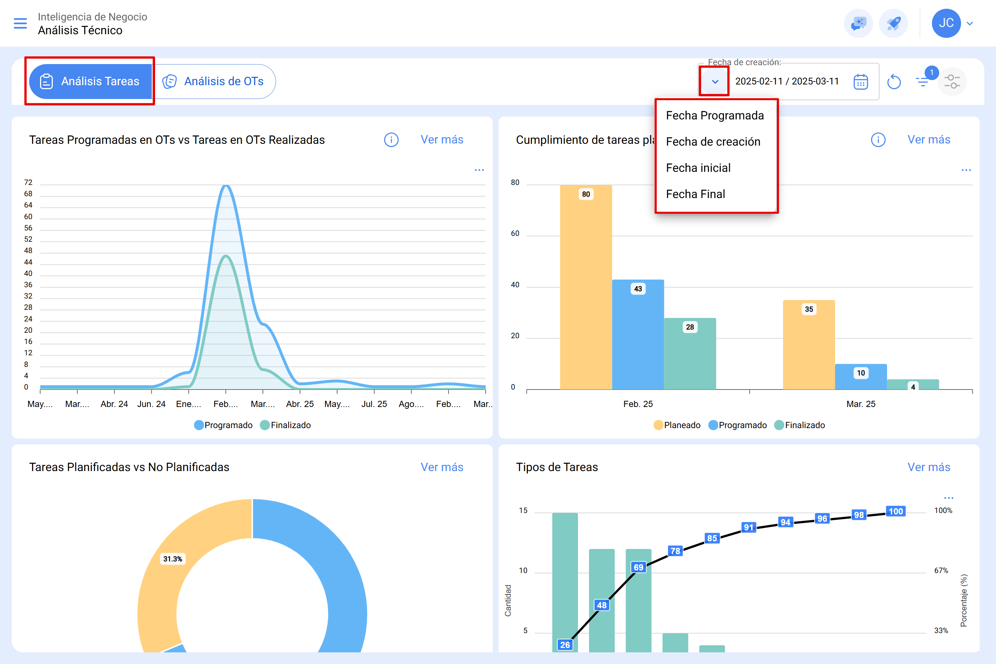
Task: Open the sliders settings icon
Action: coord(952,81)
